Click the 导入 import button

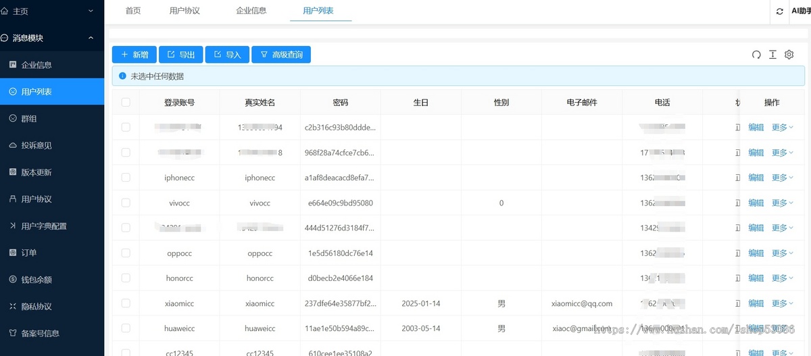(x=227, y=55)
